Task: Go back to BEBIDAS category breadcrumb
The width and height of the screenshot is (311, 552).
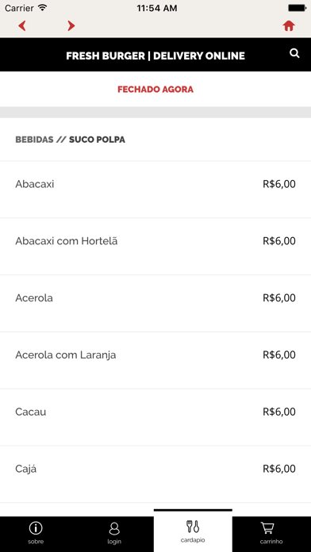Action: tap(34, 140)
